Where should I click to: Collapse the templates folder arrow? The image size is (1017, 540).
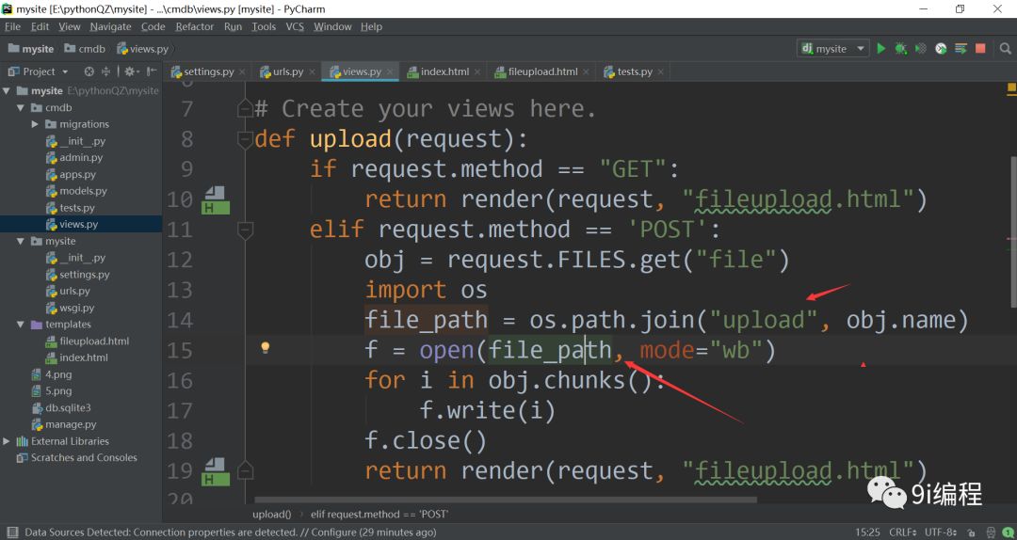coord(21,325)
